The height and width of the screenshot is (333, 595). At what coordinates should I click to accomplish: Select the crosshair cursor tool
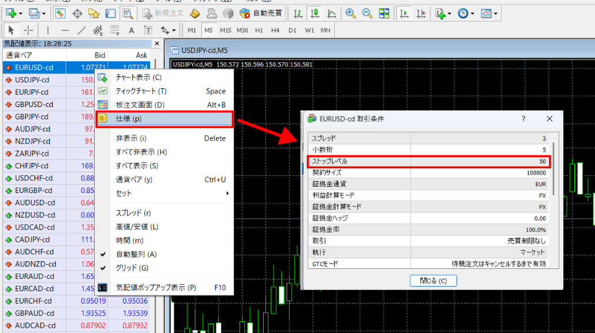28,30
